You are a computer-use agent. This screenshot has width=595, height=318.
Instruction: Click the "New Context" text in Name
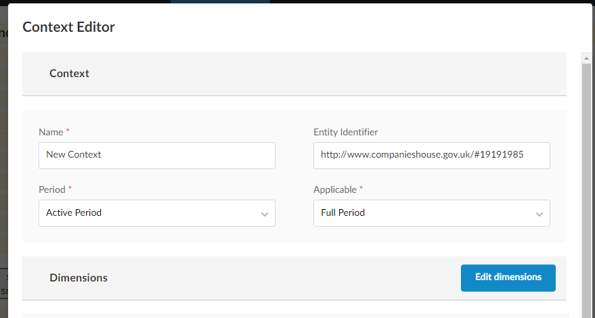[74, 155]
